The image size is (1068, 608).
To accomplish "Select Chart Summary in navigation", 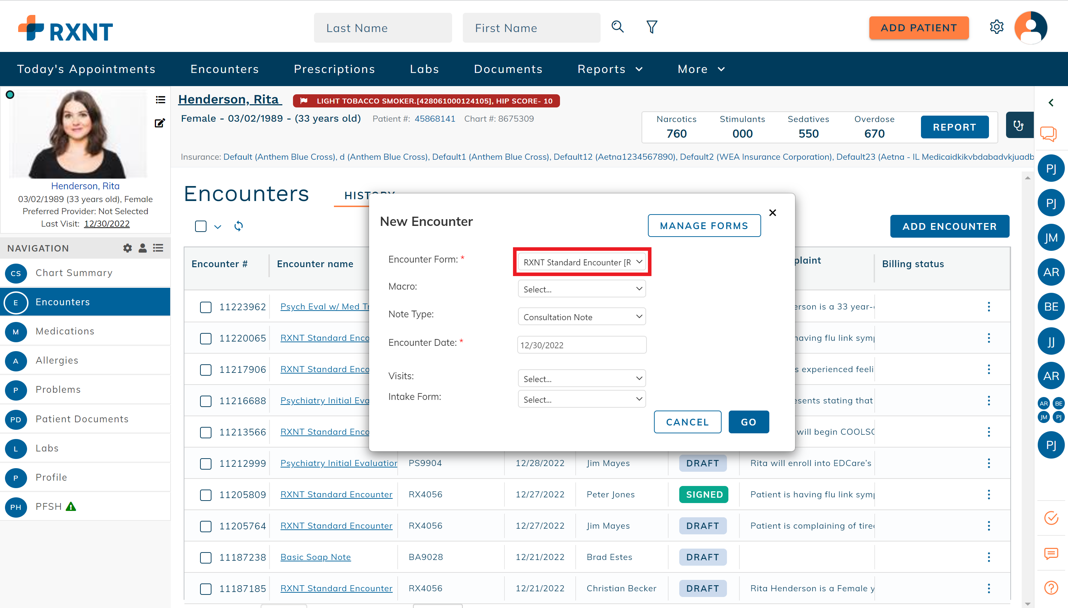I will [85, 273].
